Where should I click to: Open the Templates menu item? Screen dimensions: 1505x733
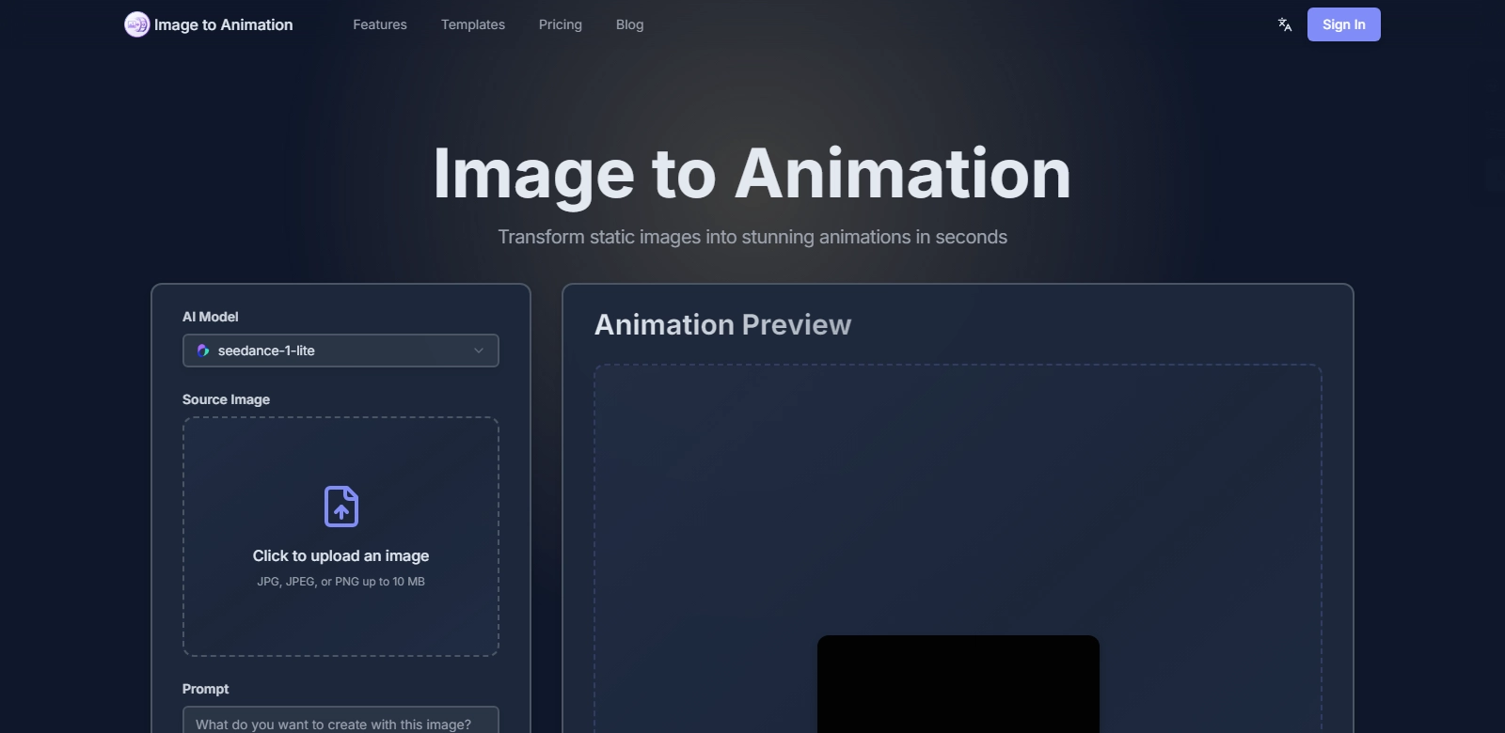[473, 24]
